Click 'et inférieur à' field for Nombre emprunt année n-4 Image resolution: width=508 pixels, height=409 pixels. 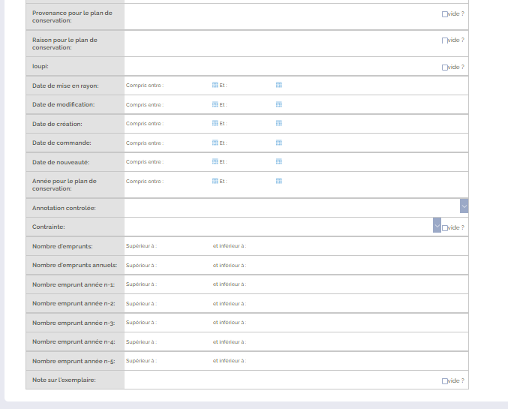click(x=274, y=341)
